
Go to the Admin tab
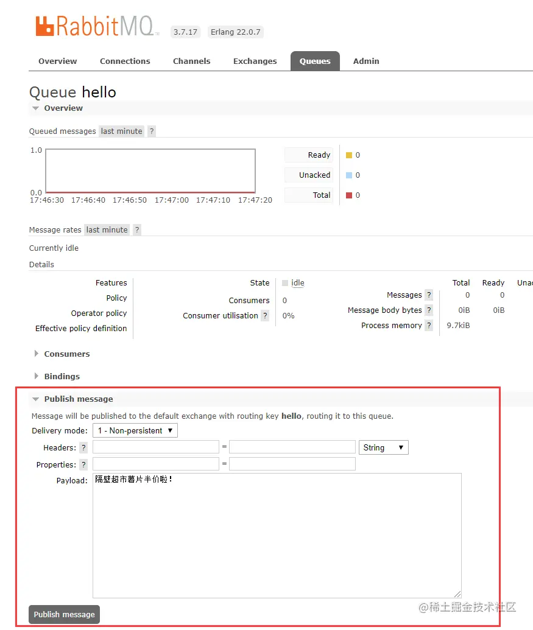click(x=366, y=61)
